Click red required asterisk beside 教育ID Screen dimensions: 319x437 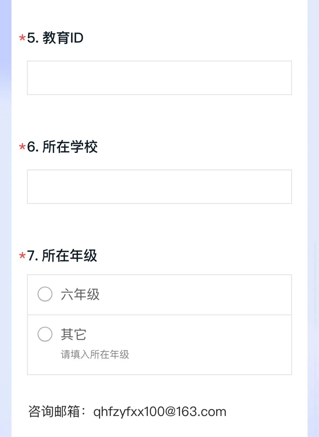(x=22, y=38)
